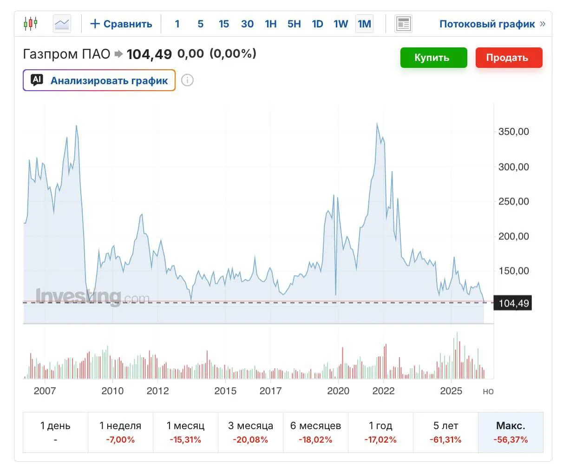The width and height of the screenshot is (563, 464).
Task: Select the 1 неделя period tab
Action: pos(120,432)
